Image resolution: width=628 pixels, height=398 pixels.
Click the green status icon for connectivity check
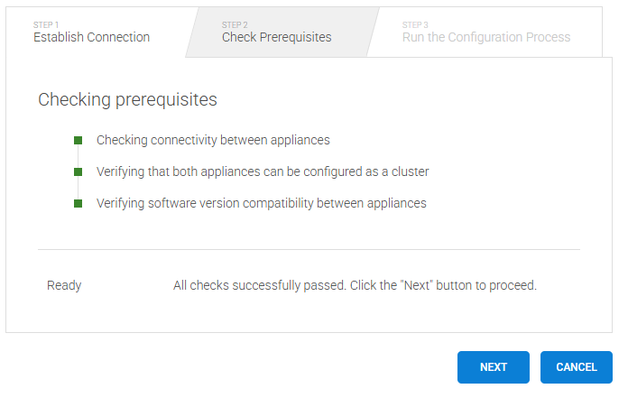[78, 140]
